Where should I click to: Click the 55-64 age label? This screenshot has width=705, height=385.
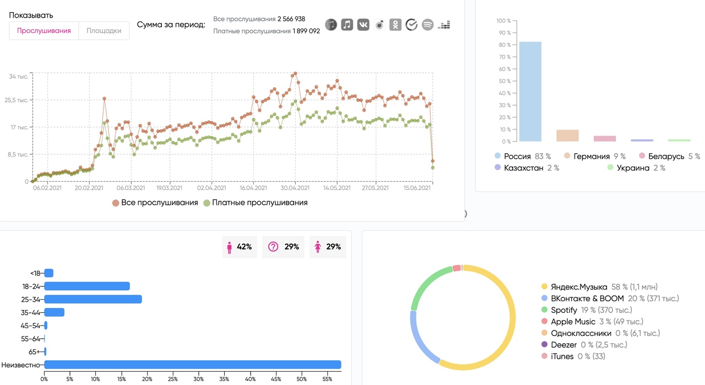click(x=30, y=339)
